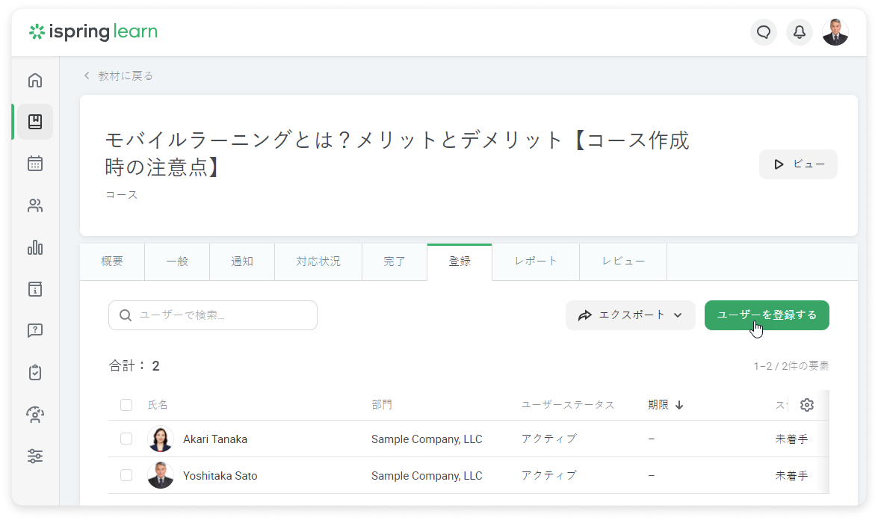Switch to the レポート tab

click(536, 261)
